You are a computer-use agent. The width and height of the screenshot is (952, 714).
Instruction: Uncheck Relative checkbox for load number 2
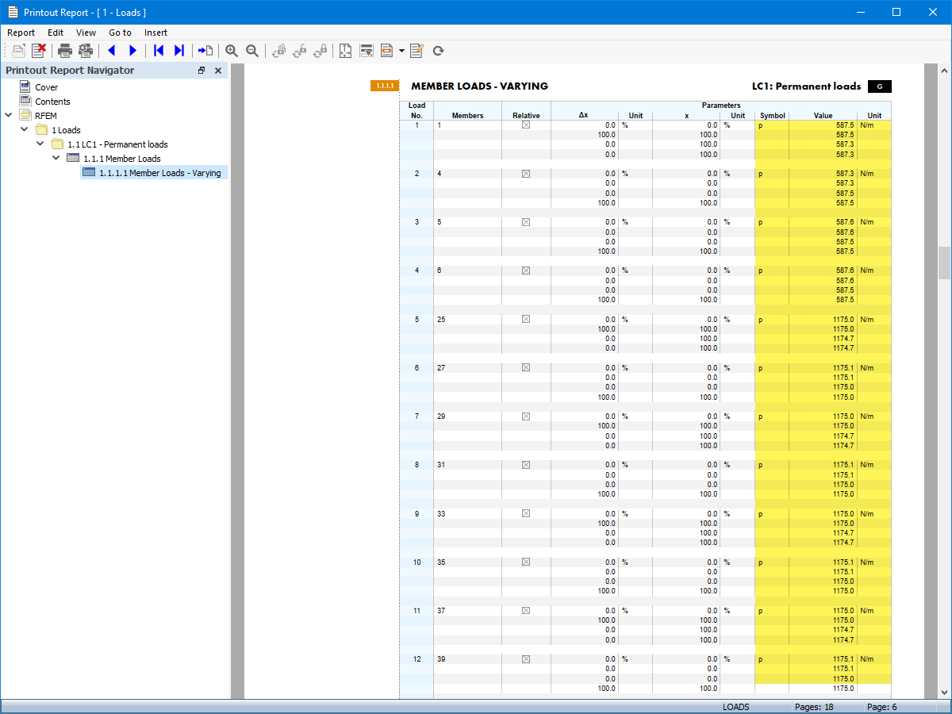(x=525, y=173)
